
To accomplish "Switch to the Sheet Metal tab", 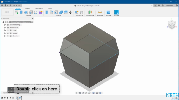I will click(39, 9).
